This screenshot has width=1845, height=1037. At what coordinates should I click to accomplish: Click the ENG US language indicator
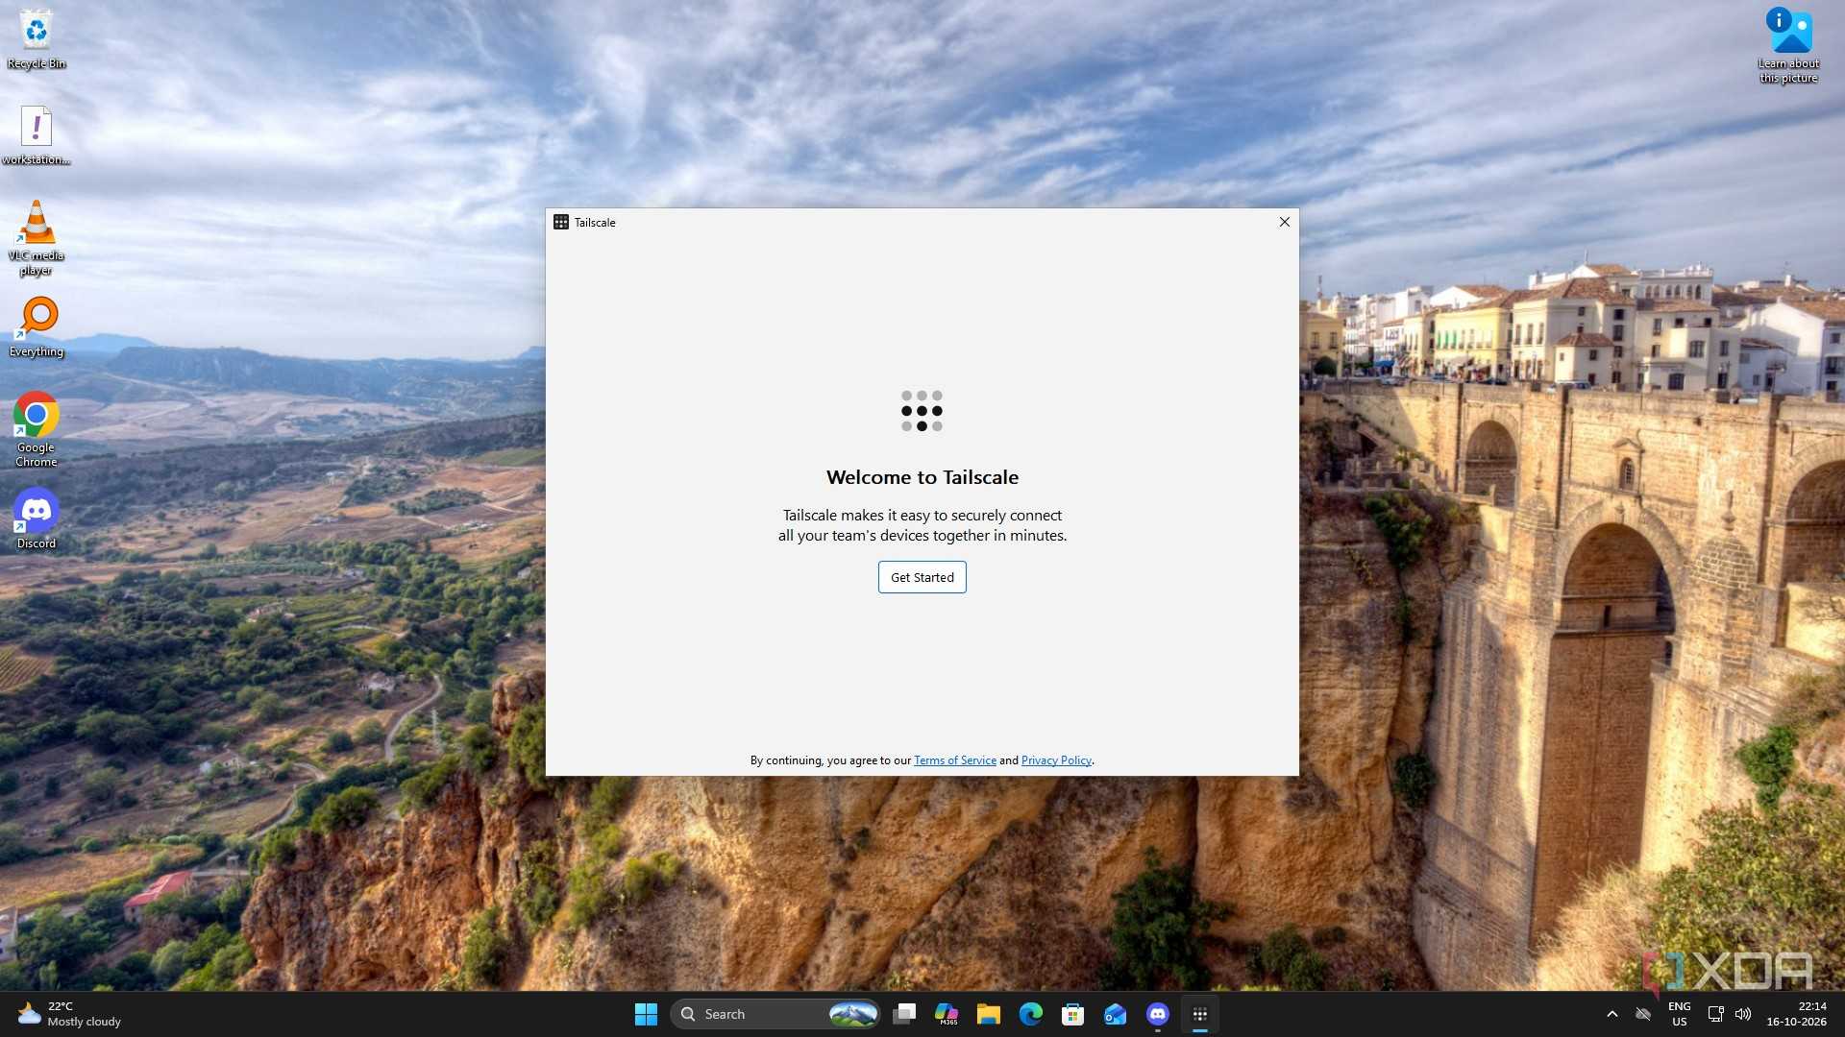(1679, 1014)
